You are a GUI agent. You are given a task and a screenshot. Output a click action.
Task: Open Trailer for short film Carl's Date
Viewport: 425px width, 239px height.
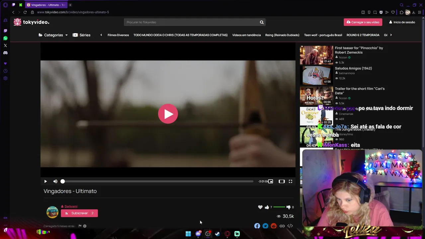(360, 91)
